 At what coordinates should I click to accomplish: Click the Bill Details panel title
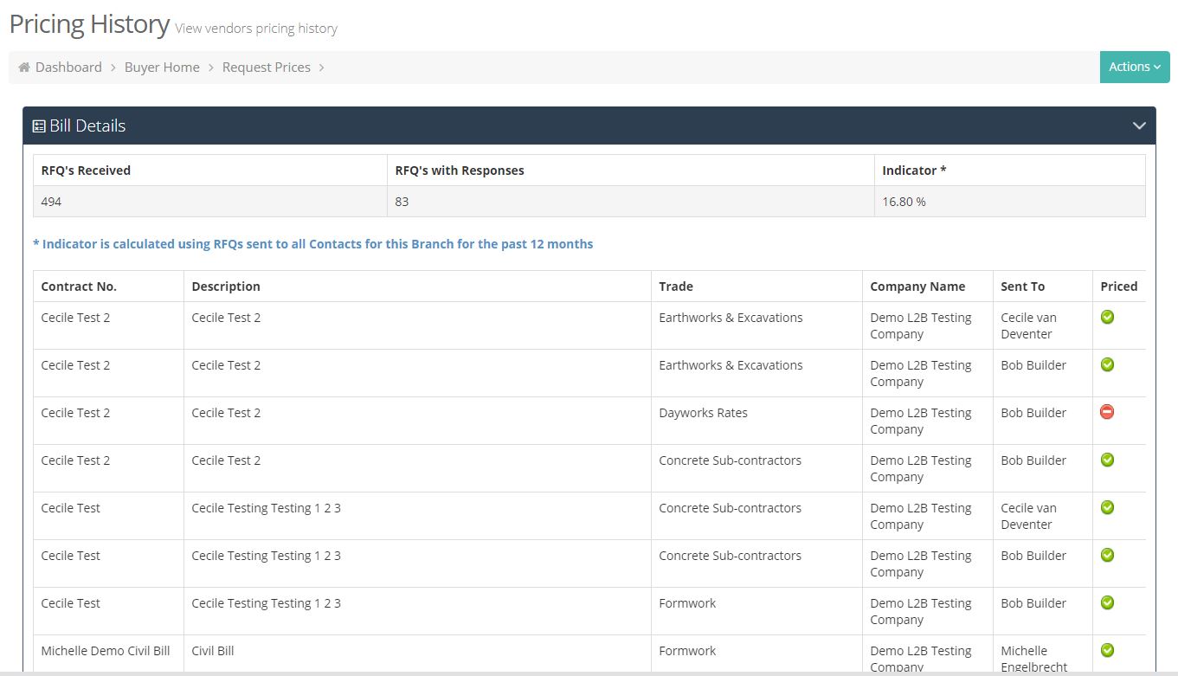(x=87, y=126)
